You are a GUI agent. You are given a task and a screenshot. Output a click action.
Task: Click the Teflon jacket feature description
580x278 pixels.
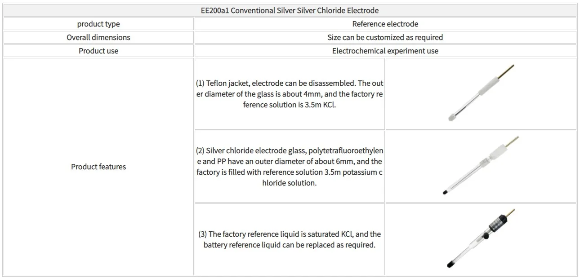pos(290,95)
